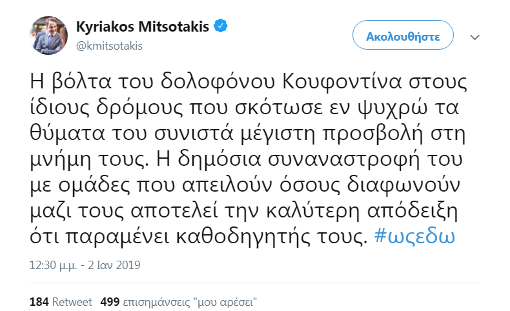The image size is (510, 311).
Task: Click the number 184 retweet count
Action: [x=39, y=302]
